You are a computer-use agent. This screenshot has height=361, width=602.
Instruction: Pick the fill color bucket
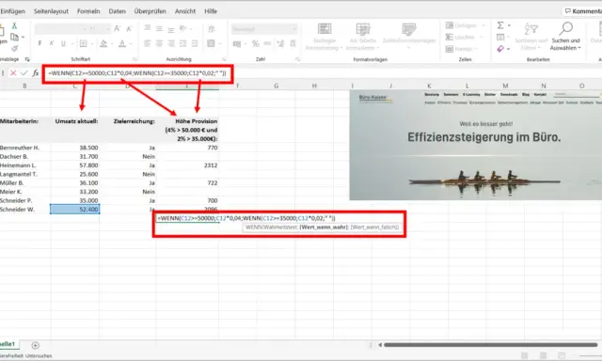pyautogui.click(x=103, y=43)
